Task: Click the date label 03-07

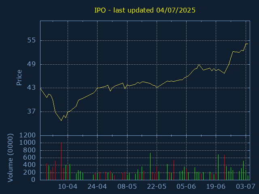Action: coord(246,187)
